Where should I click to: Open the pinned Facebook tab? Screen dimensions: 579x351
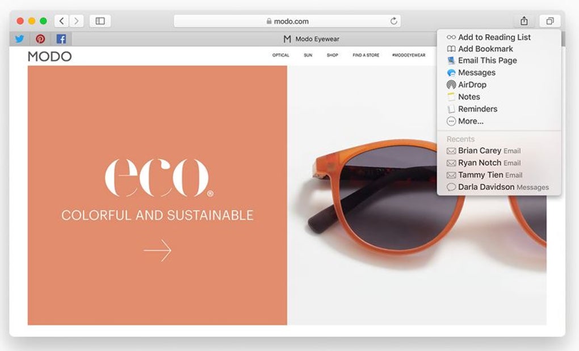[61, 39]
